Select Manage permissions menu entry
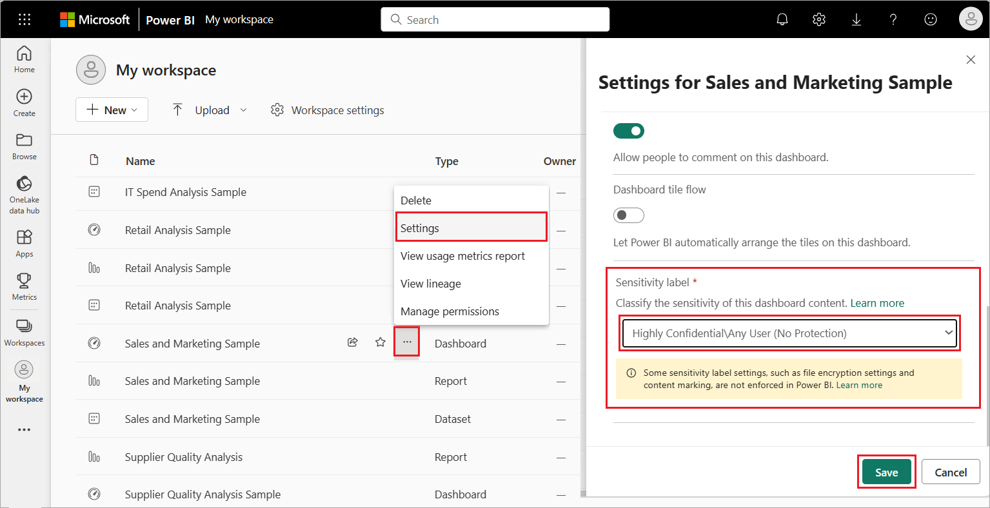The height and width of the screenshot is (508, 990). pos(450,311)
